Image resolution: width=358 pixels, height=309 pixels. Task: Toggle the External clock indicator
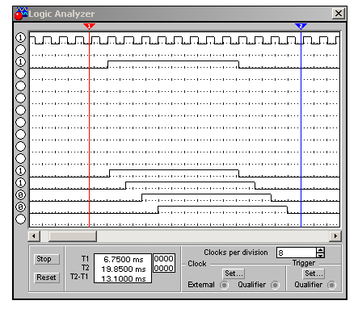coord(224,285)
